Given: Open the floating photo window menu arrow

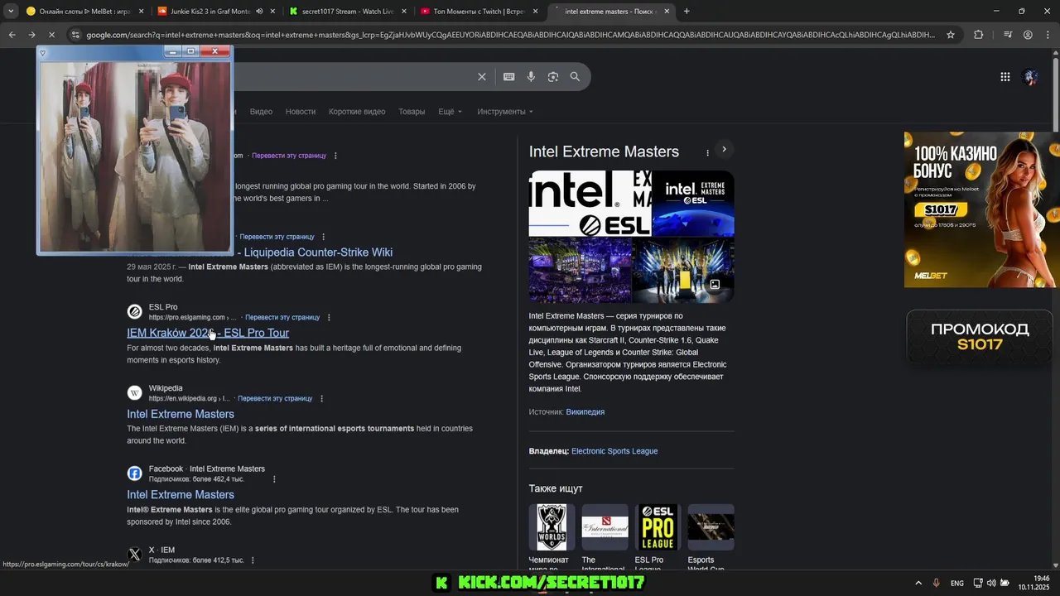Looking at the screenshot, I should pyautogui.click(x=43, y=53).
